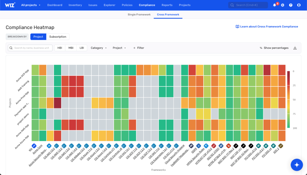Click Acme GCP App cell under PCI DSS v3.2.1
The image size is (307, 175).
(x=267, y=70)
